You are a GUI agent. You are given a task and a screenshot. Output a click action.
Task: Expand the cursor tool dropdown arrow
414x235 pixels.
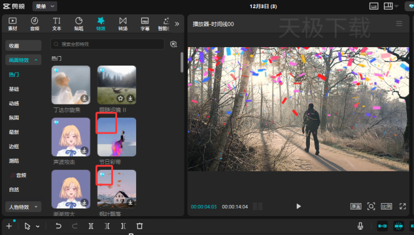(37, 226)
